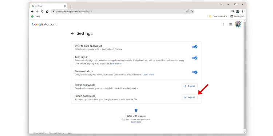Select the Settings browser tab
This screenshot has width=273, height=136.
click(x=49, y=6)
